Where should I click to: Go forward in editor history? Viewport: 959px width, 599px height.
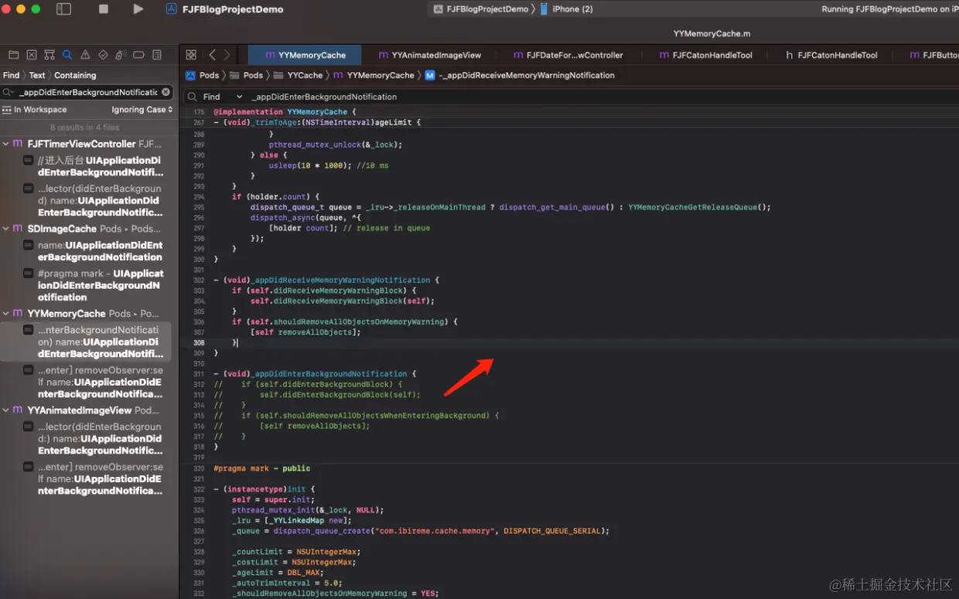point(227,55)
